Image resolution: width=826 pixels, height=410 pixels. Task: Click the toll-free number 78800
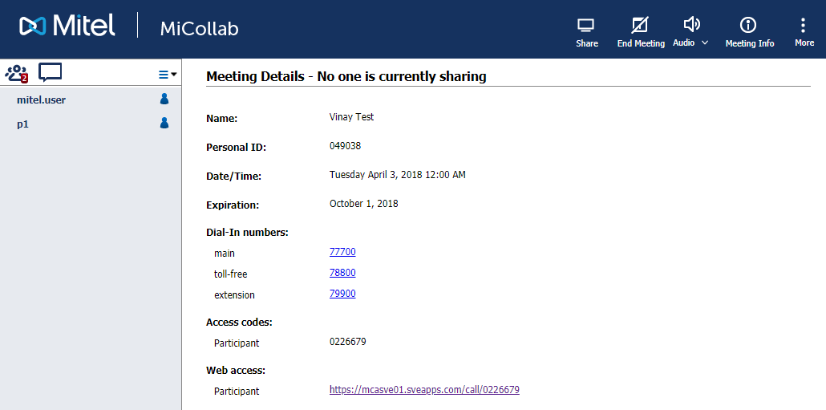tap(342, 273)
